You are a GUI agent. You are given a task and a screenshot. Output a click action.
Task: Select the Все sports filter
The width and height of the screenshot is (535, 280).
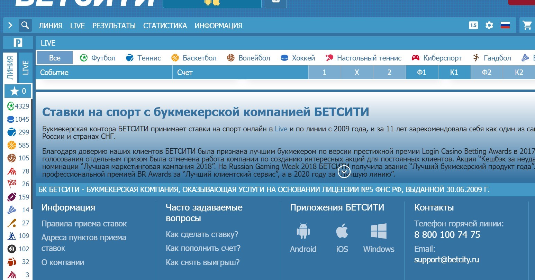55,58
